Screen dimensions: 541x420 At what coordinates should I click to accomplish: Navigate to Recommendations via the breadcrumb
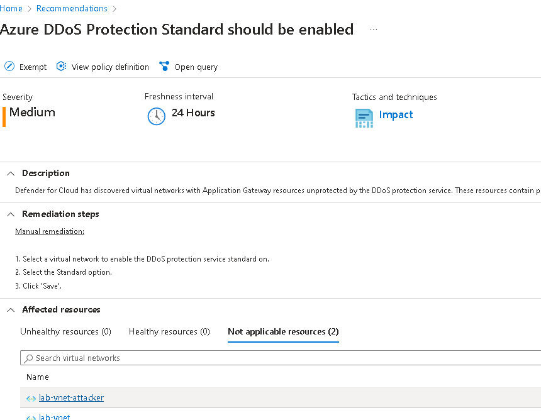pos(71,8)
